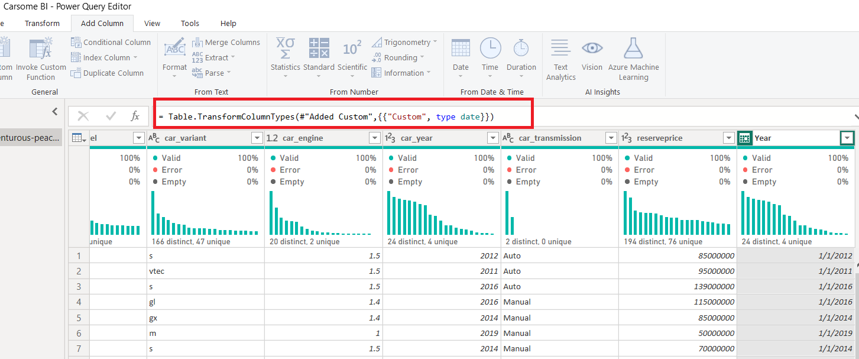Open the Information menu

coord(401,73)
